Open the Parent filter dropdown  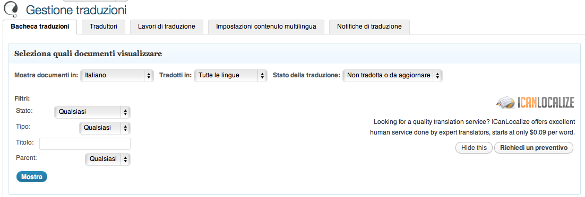pos(108,159)
